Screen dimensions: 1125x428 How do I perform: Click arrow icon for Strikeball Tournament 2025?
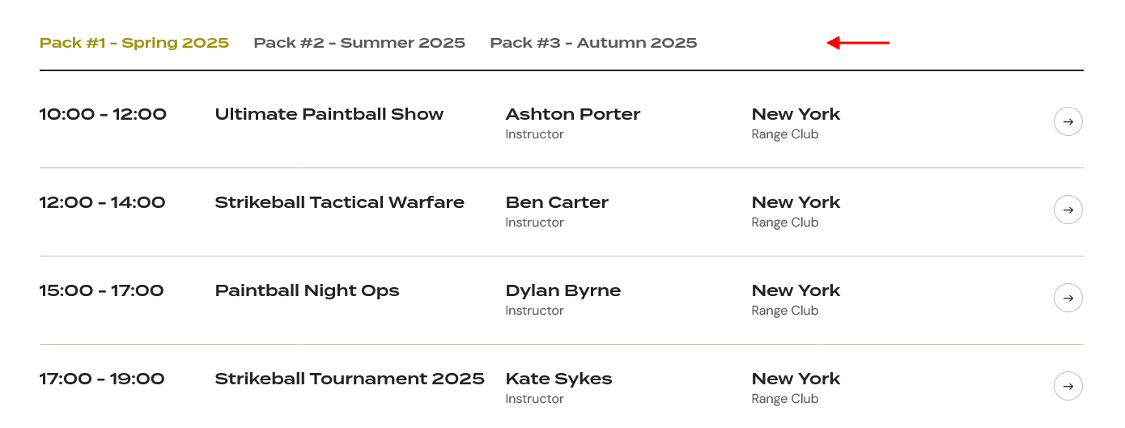coord(1068,386)
